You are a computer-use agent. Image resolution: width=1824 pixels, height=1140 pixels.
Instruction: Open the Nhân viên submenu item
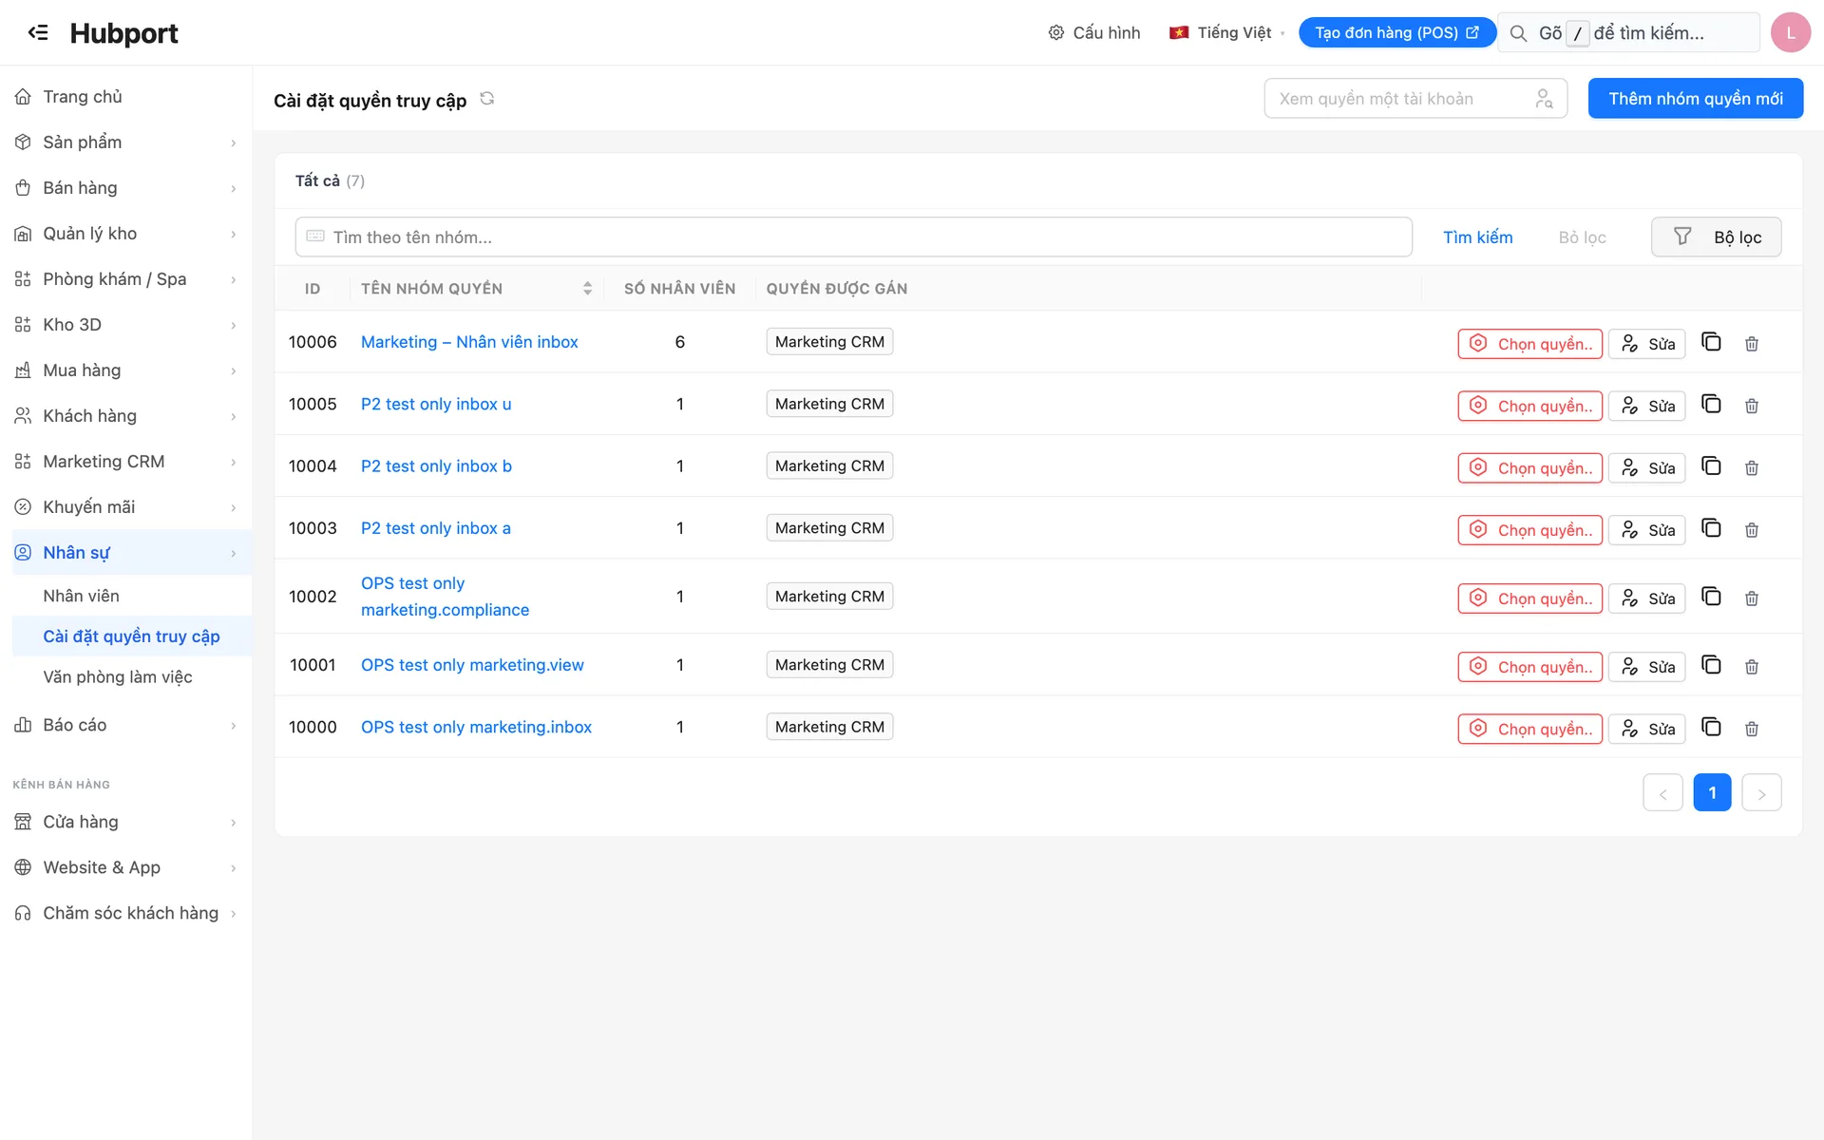coord(81,596)
